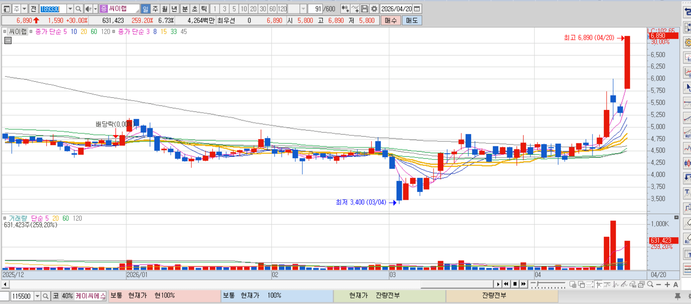Click the AUTO trend line tool in the sidebar
This screenshot has height=304, width=691.
687,133
